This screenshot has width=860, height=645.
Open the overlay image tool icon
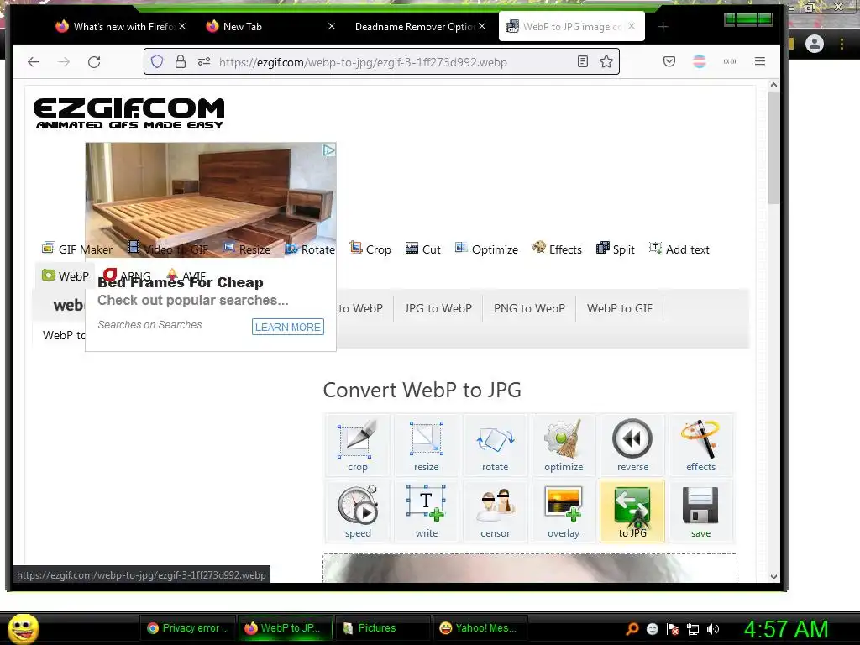coord(564,511)
